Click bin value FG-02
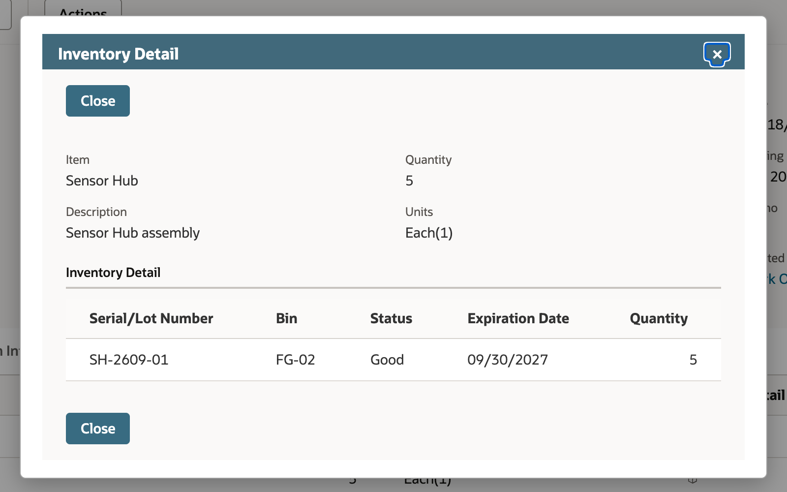The image size is (787, 492). tap(295, 360)
